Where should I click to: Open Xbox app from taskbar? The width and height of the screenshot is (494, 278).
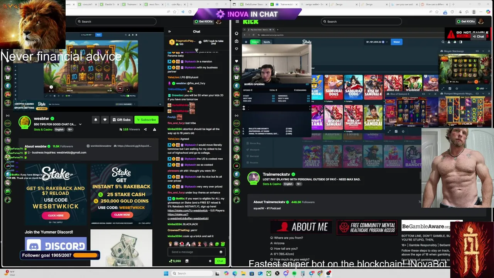(x=269, y=273)
